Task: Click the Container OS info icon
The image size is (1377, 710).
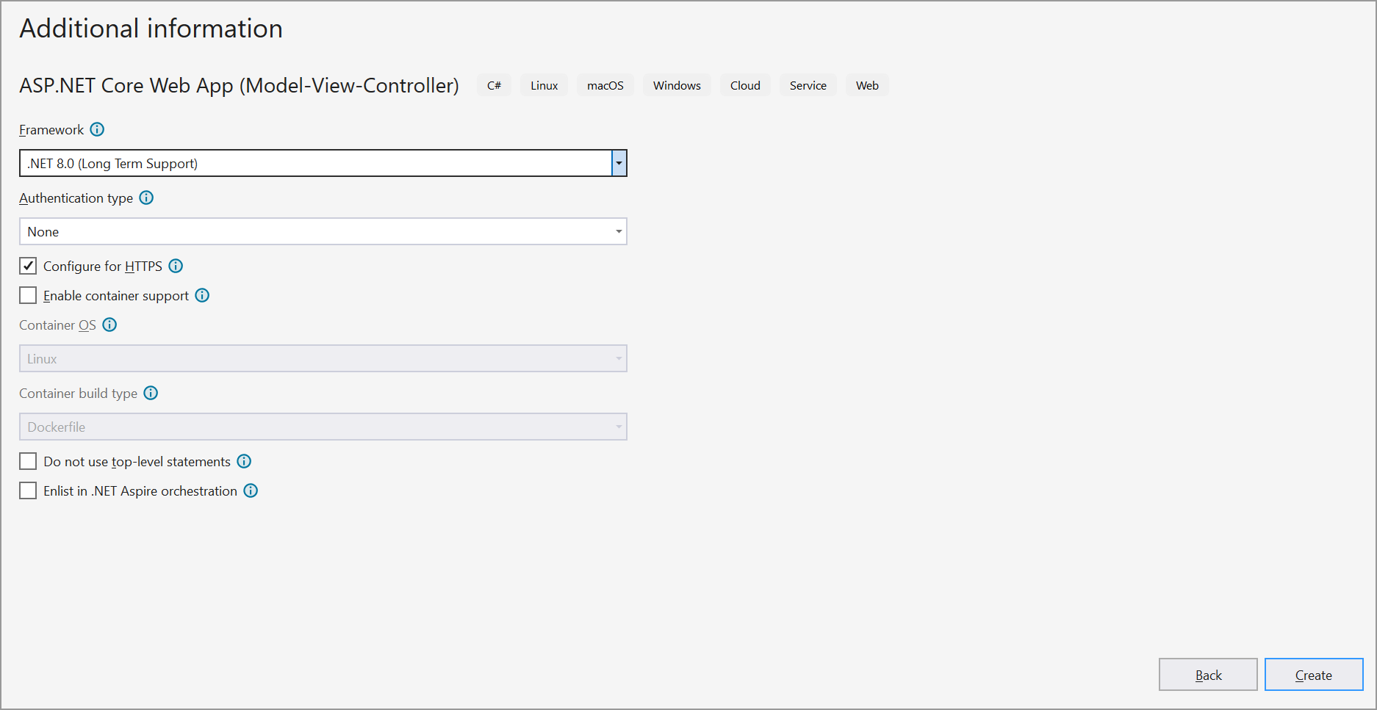Action: [109, 325]
